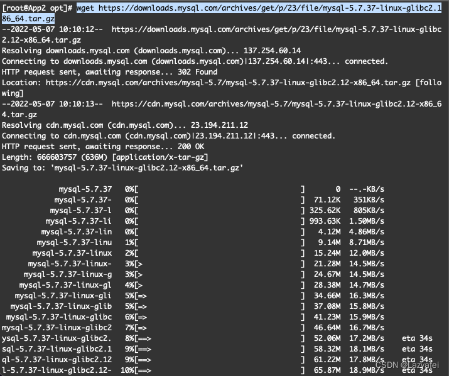
Task: Click 'Length: 666603757 (636M)' text
Action: pos(55,157)
